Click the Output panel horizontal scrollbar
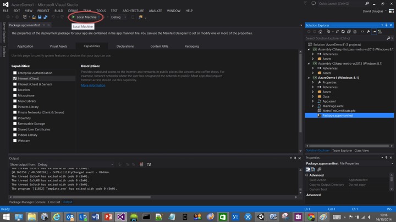 coord(81,197)
